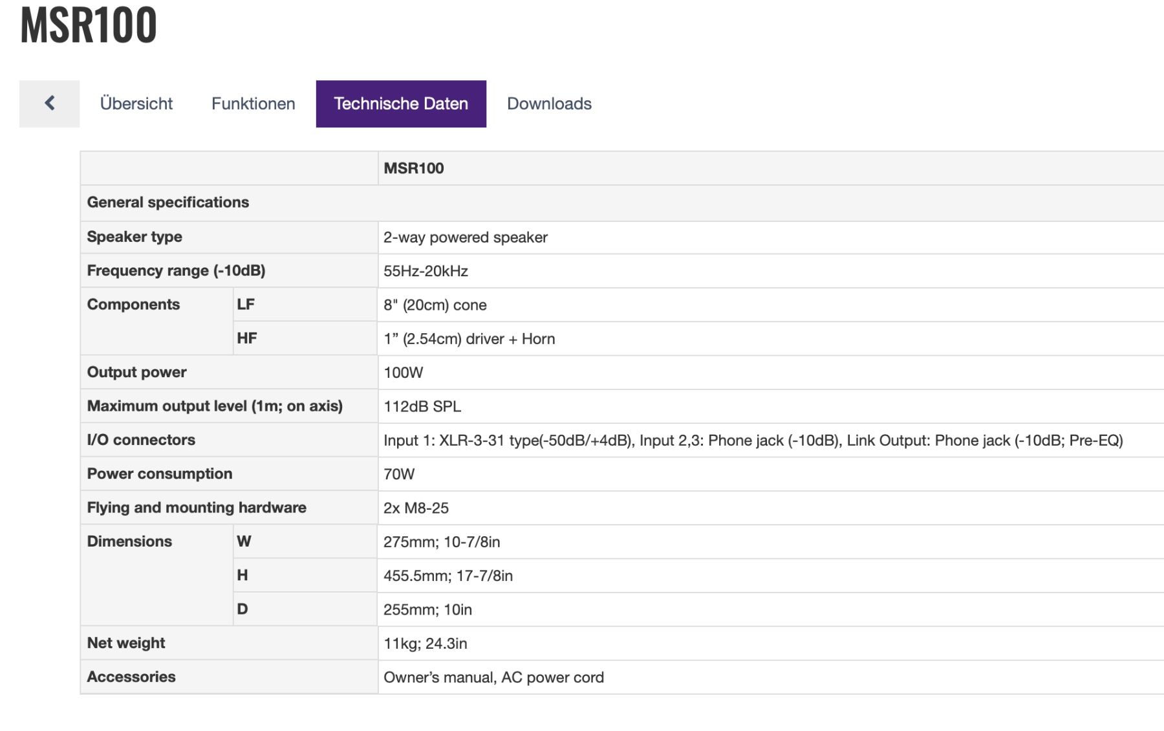Go to the Downloads tab
Screen dimensions: 1164x731
pyautogui.click(x=549, y=104)
